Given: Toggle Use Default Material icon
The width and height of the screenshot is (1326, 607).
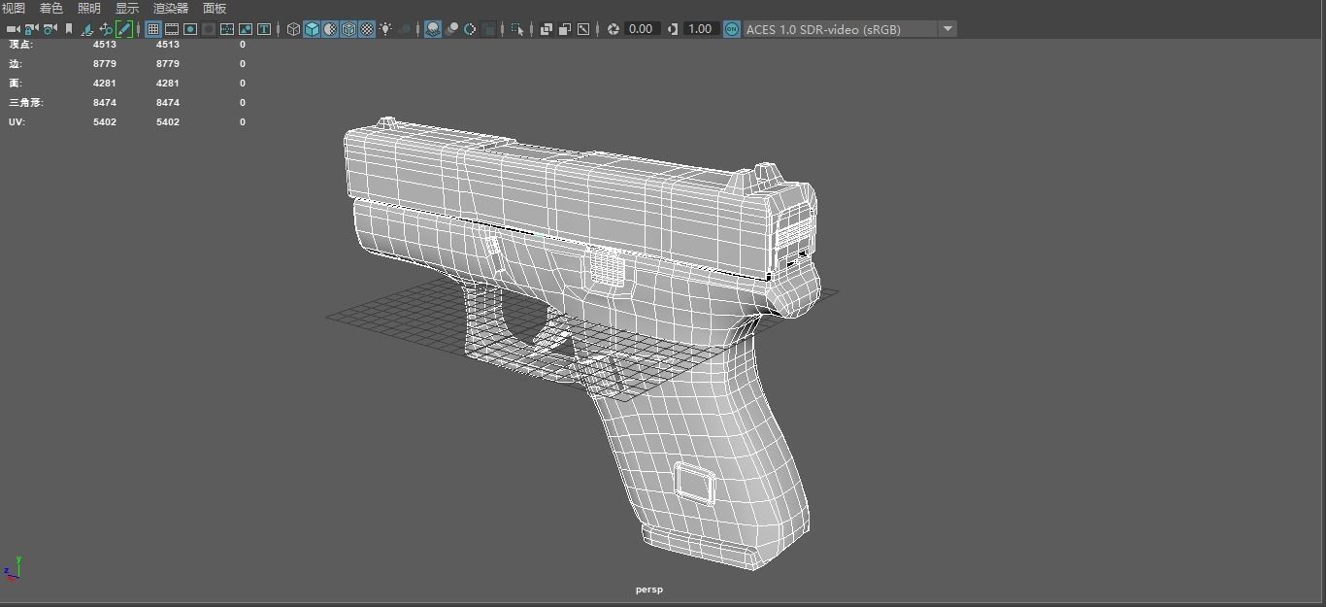Looking at the screenshot, I should click(x=330, y=29).
